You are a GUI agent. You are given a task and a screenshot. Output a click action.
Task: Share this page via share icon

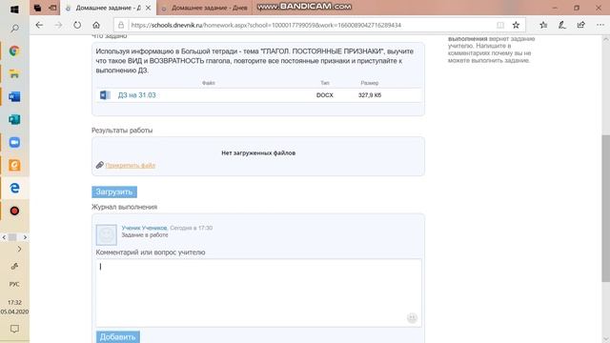pos(581,25)
